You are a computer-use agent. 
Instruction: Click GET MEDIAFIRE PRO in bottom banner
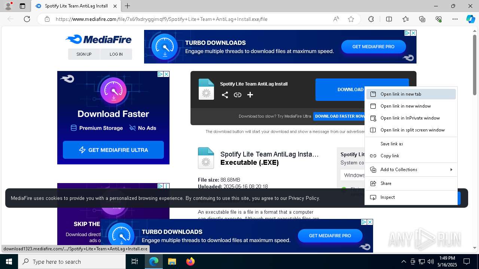click(x=330, y=236)
